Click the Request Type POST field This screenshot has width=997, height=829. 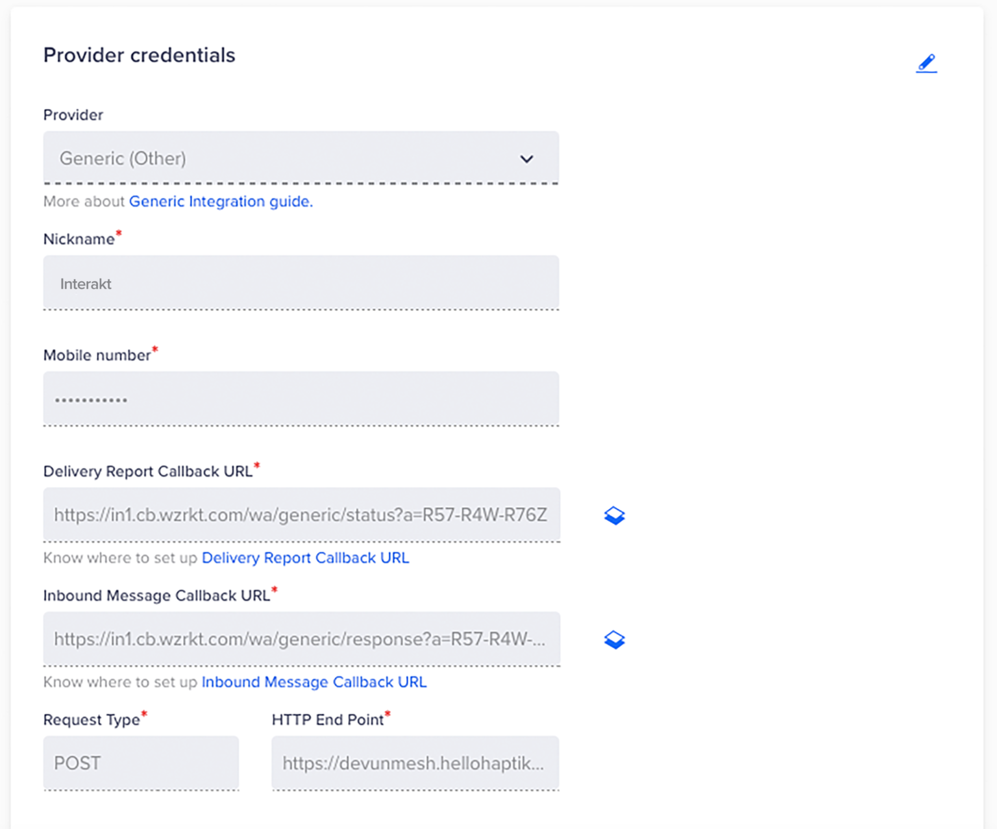(x=141, y=763)
